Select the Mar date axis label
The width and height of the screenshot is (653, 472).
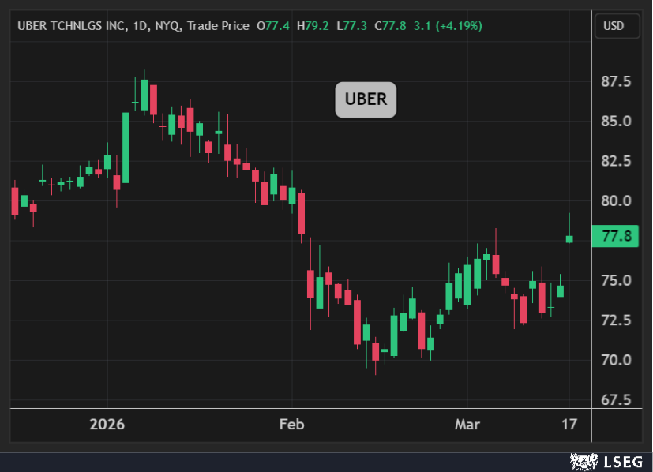click(x=467, y=425)
